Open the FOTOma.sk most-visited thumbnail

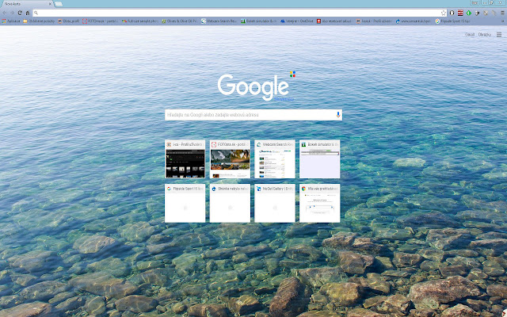[230, 159]
